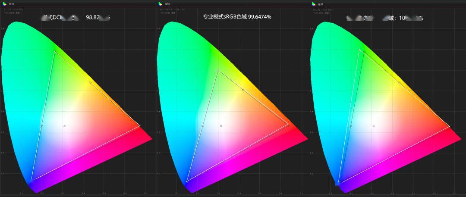Viewport: 466px width, 197px height.
Task: Select the white point marker in right chart
Action: coord(374,126)
